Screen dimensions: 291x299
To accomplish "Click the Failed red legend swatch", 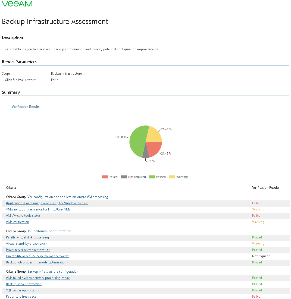I will click(x=105, y=177).
